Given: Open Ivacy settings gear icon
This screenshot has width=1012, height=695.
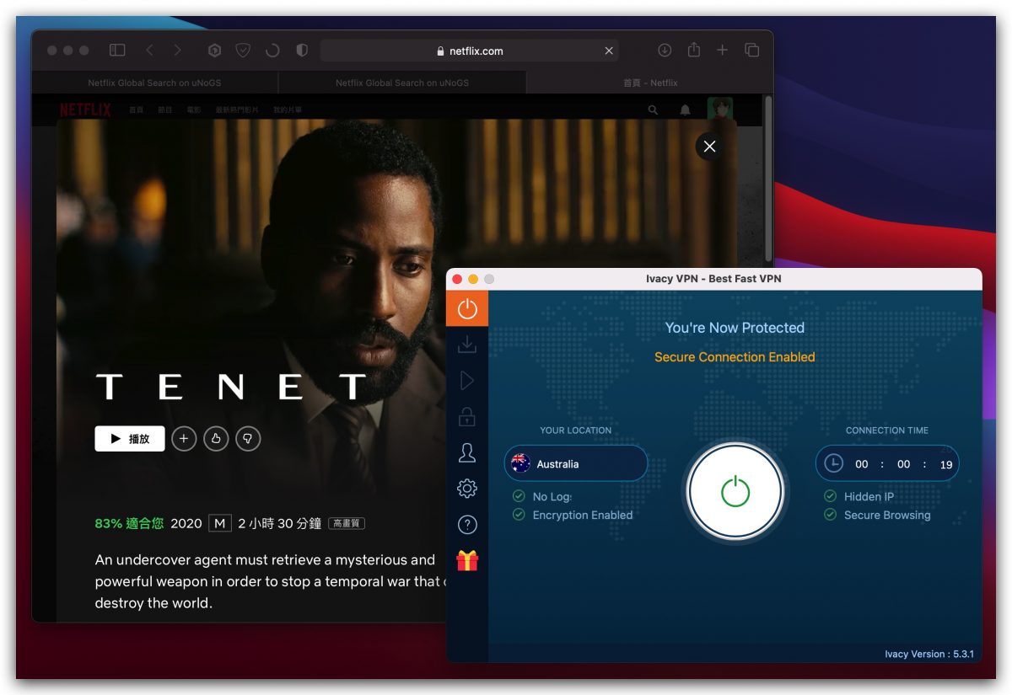Looking at the screenshot, I should pyautogui.click(x=467, y=489).
